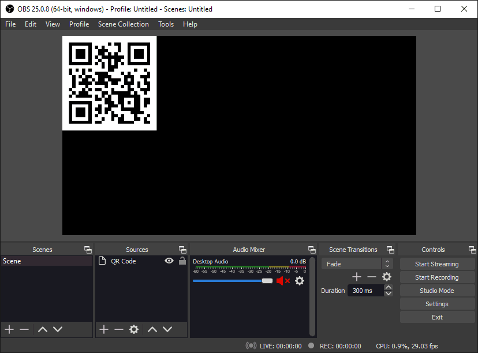Open the Fade transition dropdown
Viewport: 478px width, 353px height.
(x=357, y=264)
